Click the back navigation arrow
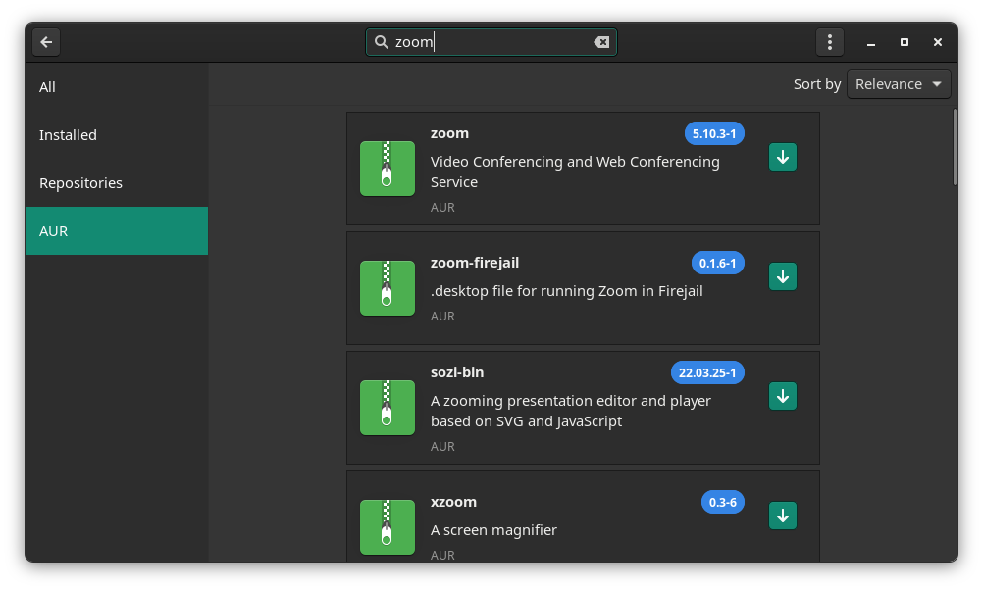The image size is (983, 590). point(45,41)
